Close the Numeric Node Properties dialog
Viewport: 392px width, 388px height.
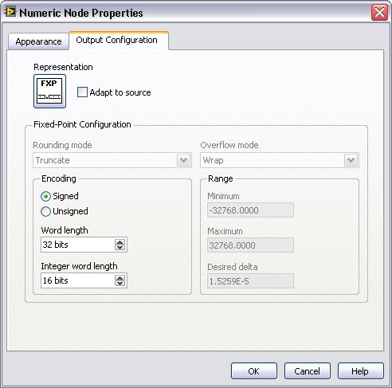[x=379, y=13]
